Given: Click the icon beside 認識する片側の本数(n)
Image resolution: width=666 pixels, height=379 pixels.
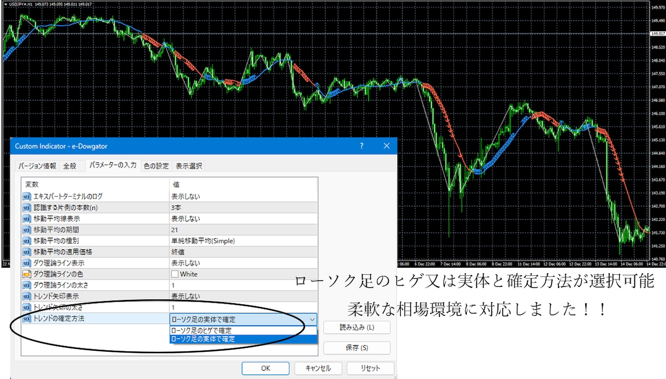Looking at the screenshot, I should (x=27, y=207).
